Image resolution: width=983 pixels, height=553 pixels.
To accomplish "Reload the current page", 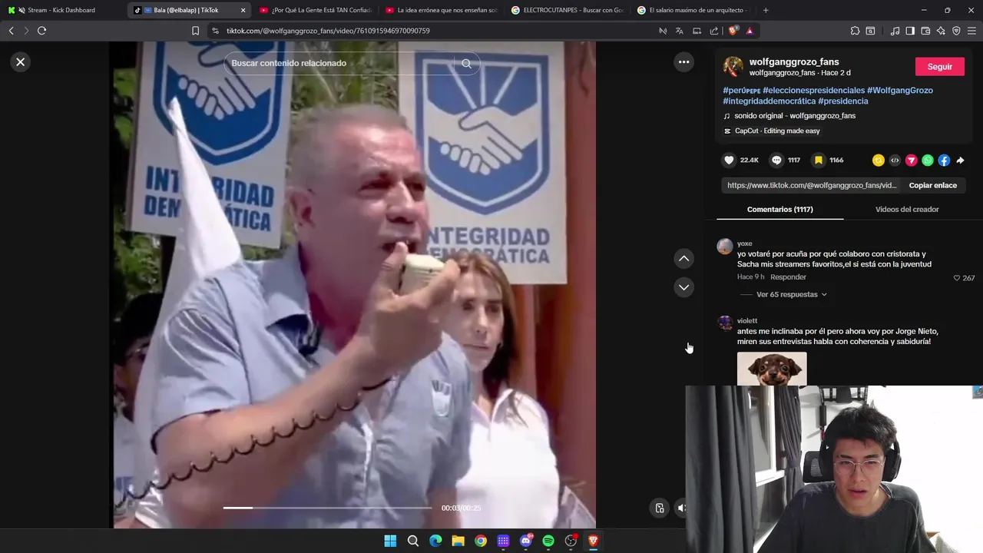I will point(42,31).
